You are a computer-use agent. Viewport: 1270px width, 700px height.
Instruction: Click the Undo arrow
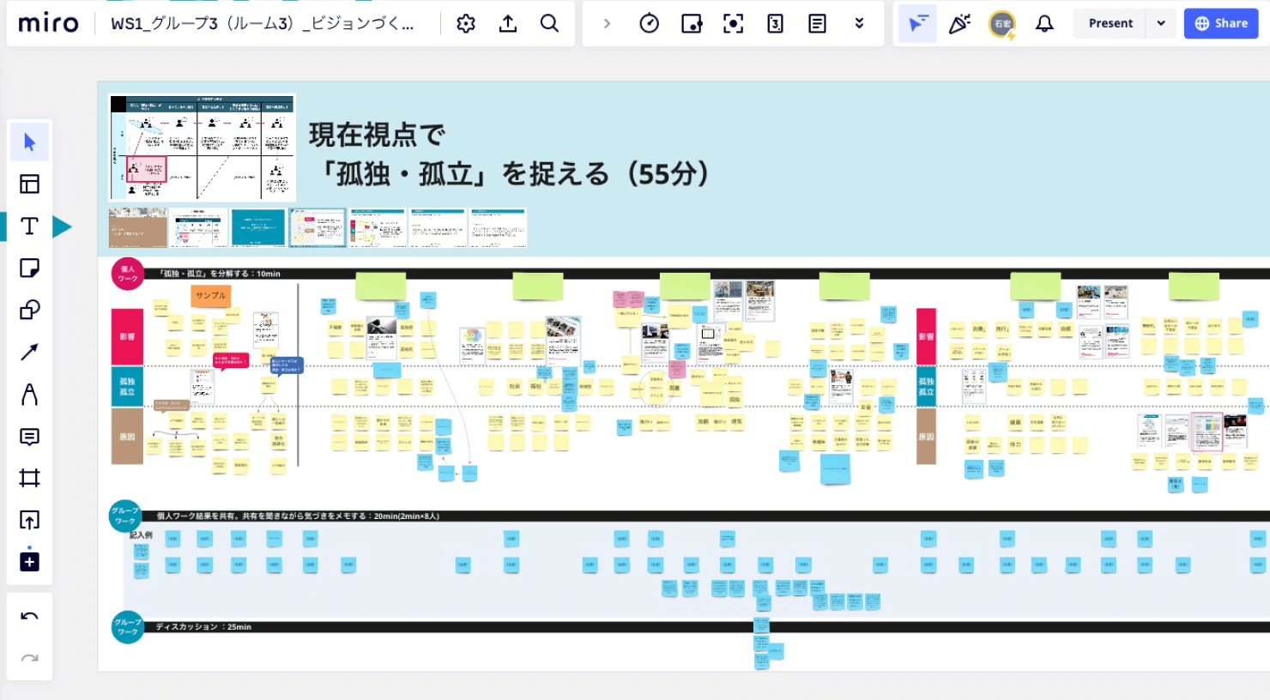point(30,616)
